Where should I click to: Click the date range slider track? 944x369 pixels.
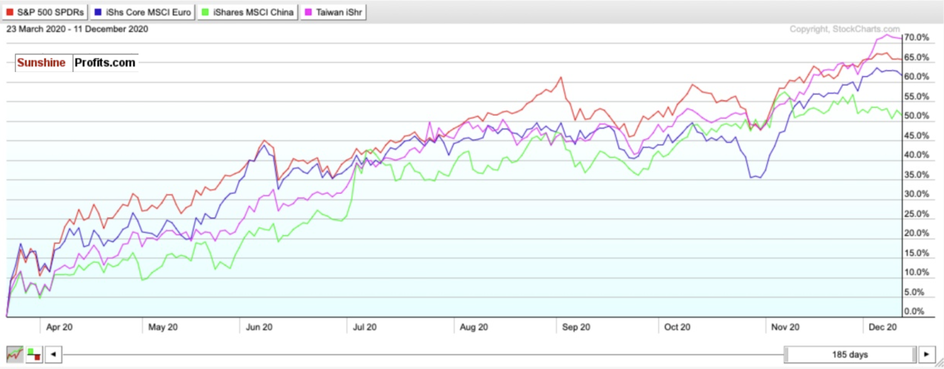coord(423,354)
